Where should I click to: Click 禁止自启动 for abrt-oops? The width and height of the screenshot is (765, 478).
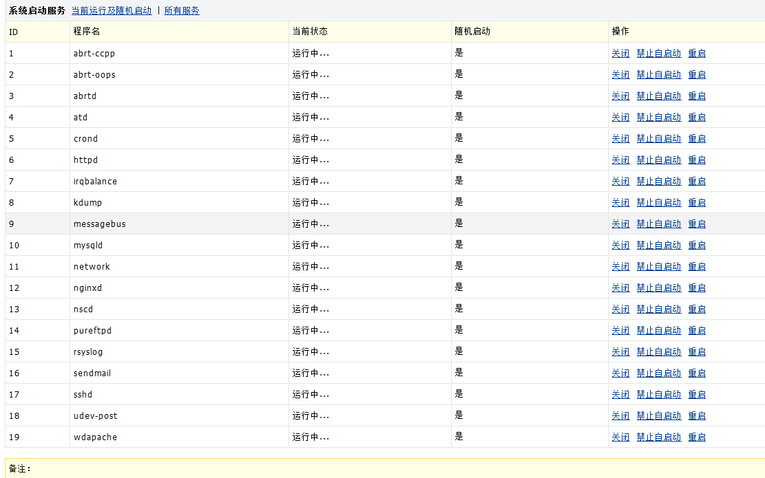[x=659, y=74]
